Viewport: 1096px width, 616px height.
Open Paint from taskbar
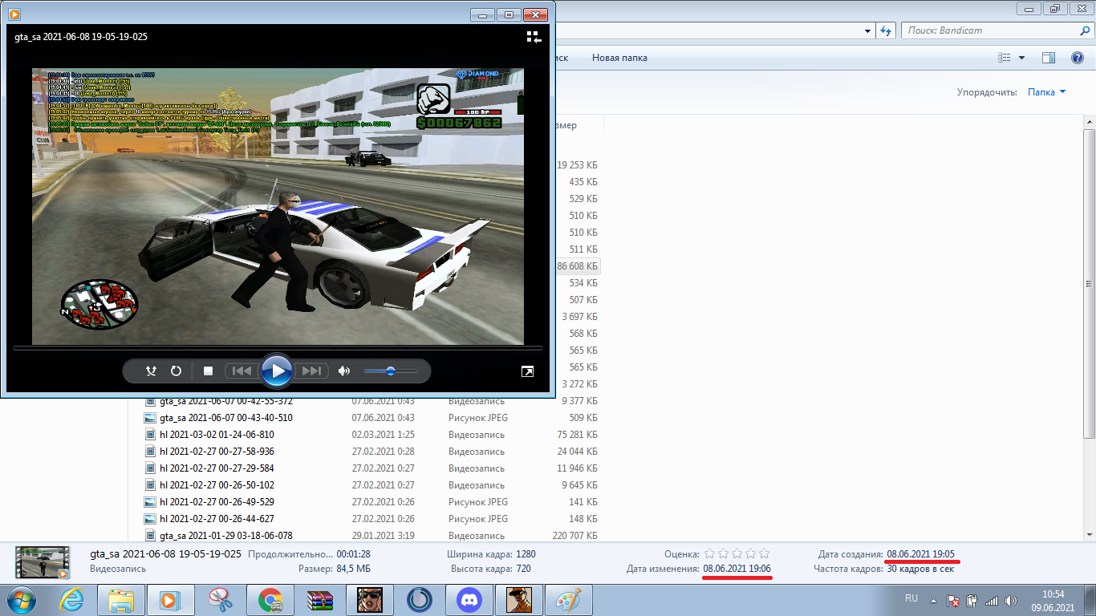click(x=569, y=599)
